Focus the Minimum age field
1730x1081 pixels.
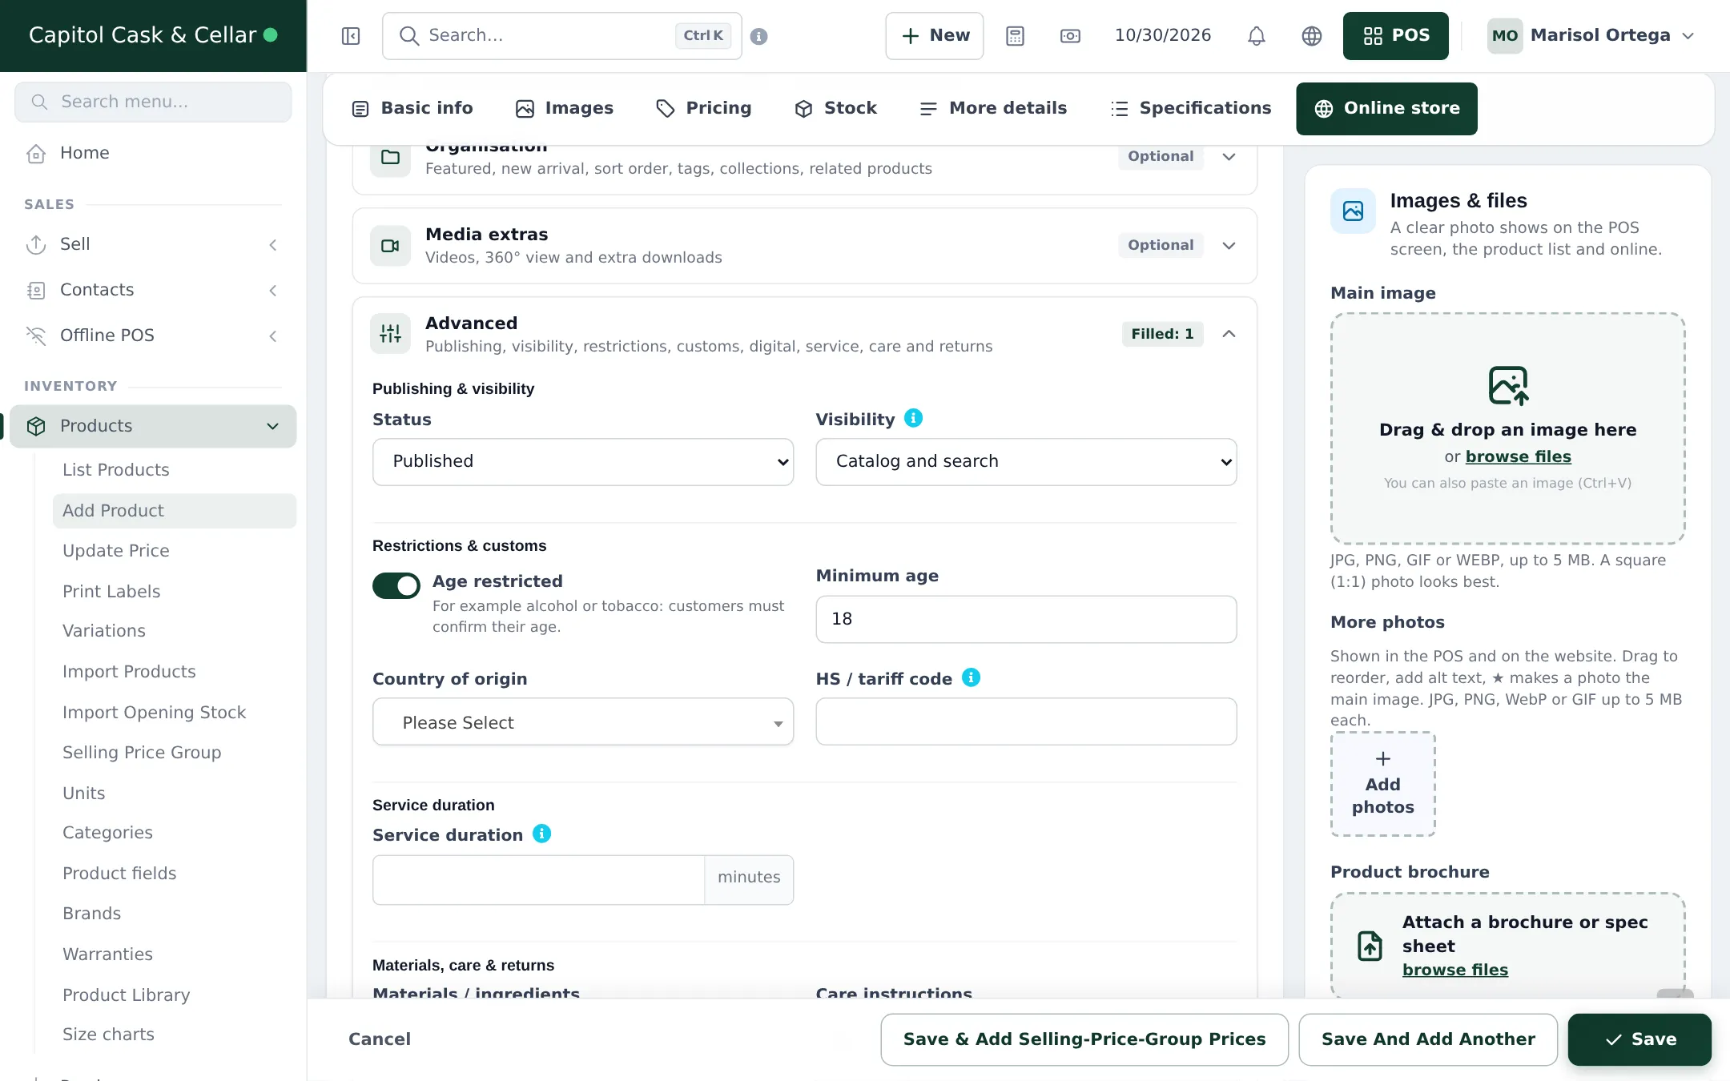pyautogui.click(x=1026, y=619)
